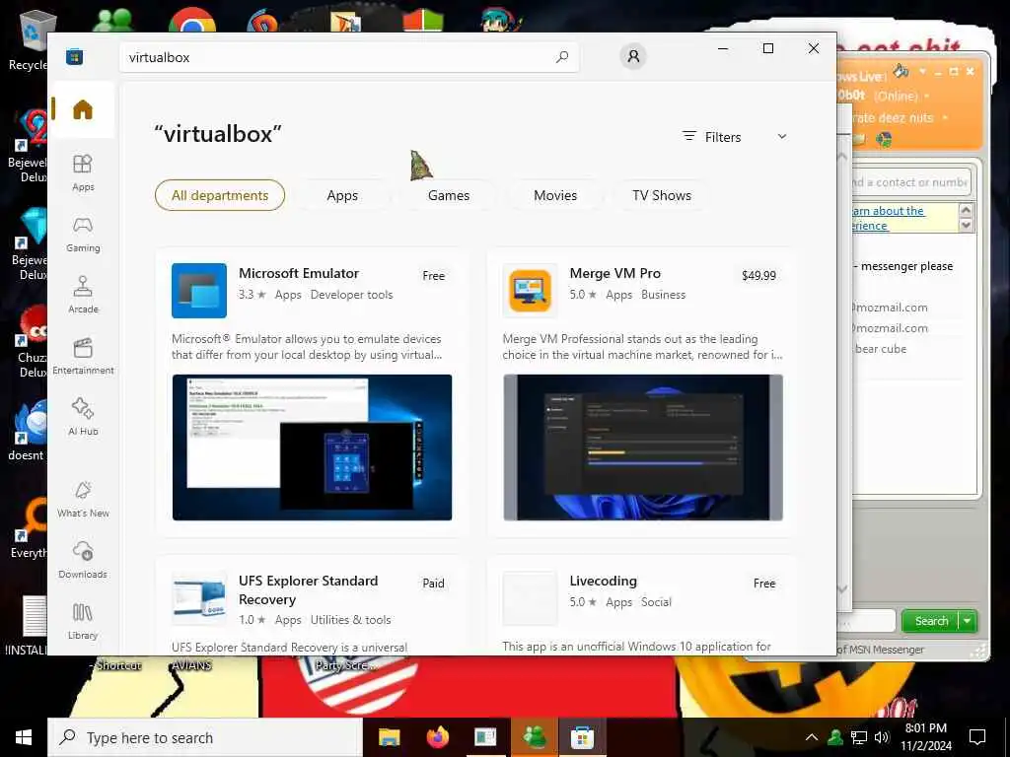
Task: Open the Windows Start menu
Action: click(24, 737)
